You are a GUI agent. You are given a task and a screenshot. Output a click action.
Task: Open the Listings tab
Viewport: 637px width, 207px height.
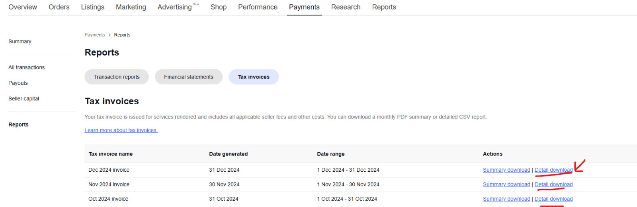coord(93,7)
